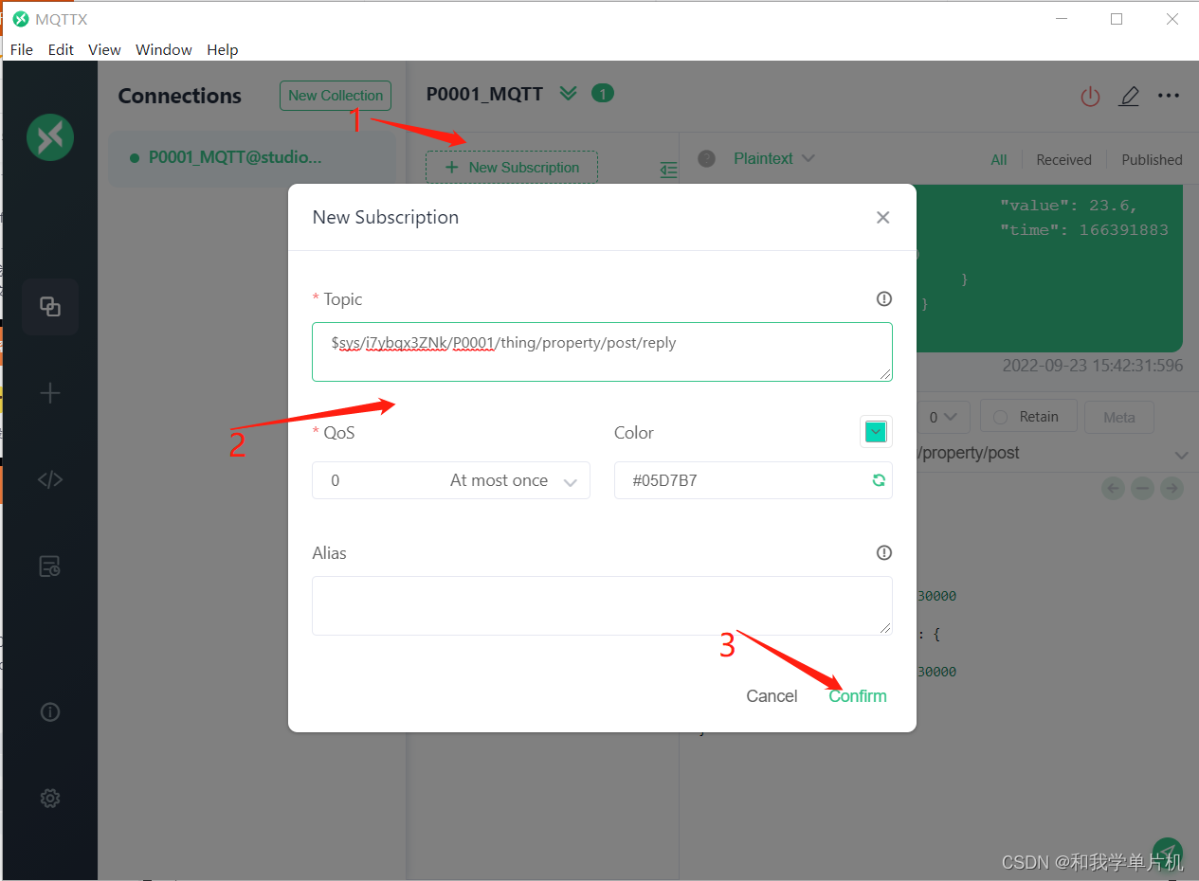1199x881 pixels.
Task: Open the Settings gear in sidebar
Action: tap(50, 799)
